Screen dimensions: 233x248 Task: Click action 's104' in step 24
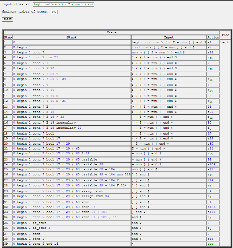coord(213,164)
